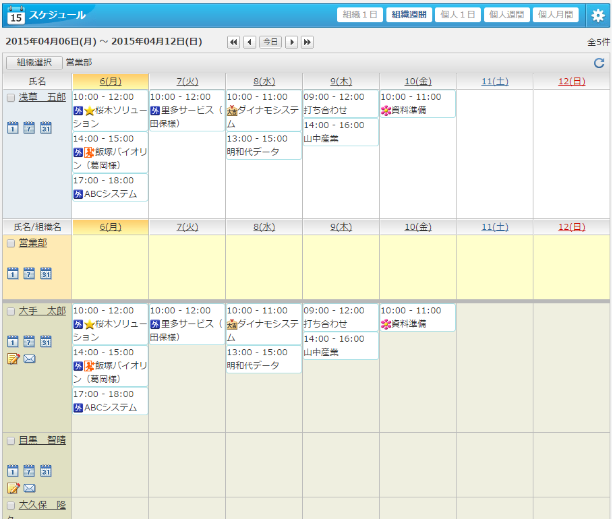Go to next day with right arrow

[x=291, y=42]
